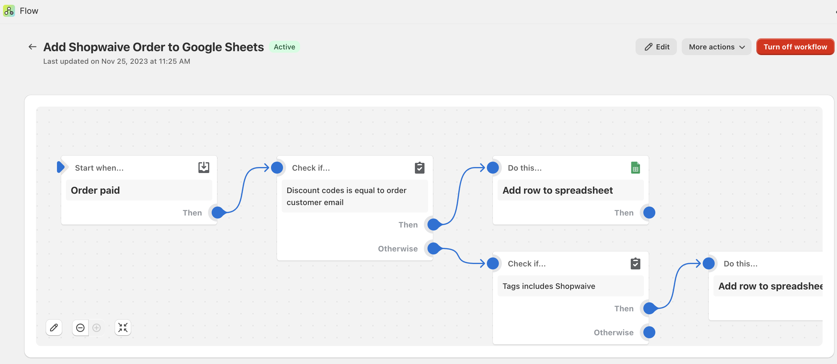Click Then label on Order paid card
Image resolution: width=837 pixels, height=364 pixels.
tap(192, 213)
